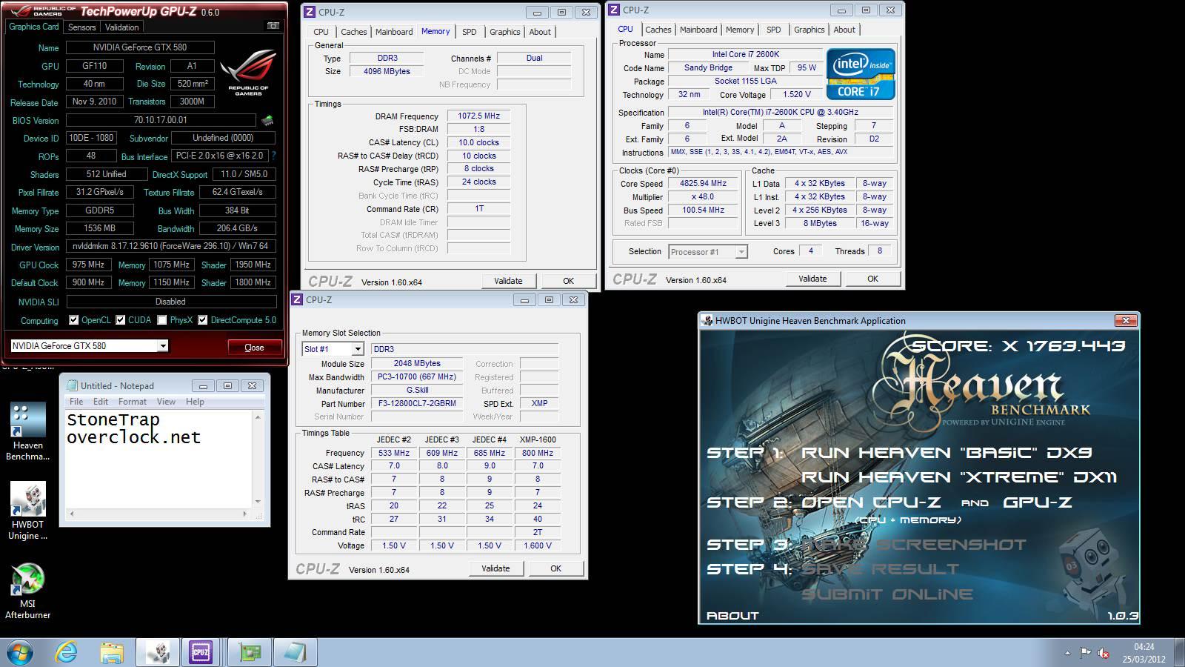Open the About tab in CPU-Z CPU window
Image resolution: width=1185 pixels, height=667 pixels.
click(844, 30)
